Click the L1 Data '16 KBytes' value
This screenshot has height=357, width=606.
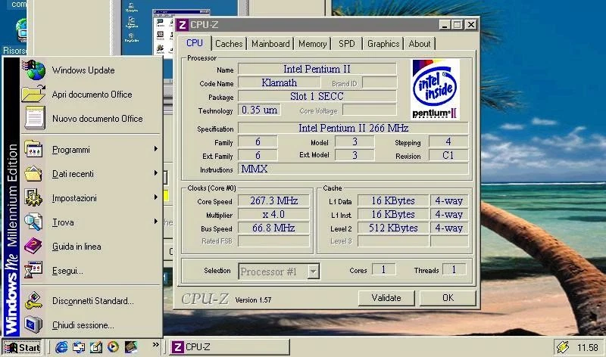tap(393, 200)
